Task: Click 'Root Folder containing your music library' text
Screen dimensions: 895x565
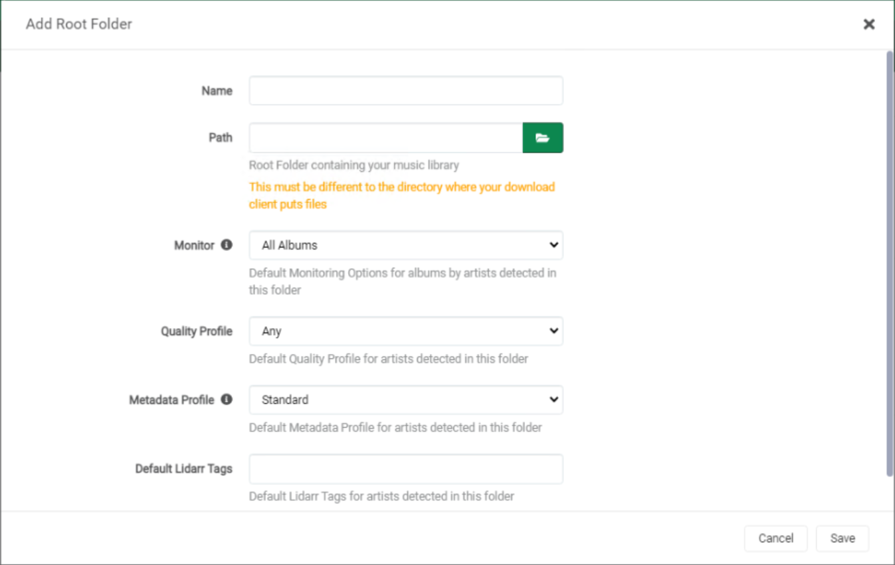Action: [x=354, y=165]
